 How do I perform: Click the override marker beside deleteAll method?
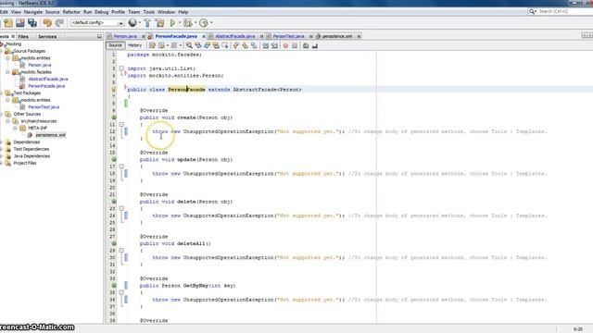pyautogui.click(x=114, y=243)
